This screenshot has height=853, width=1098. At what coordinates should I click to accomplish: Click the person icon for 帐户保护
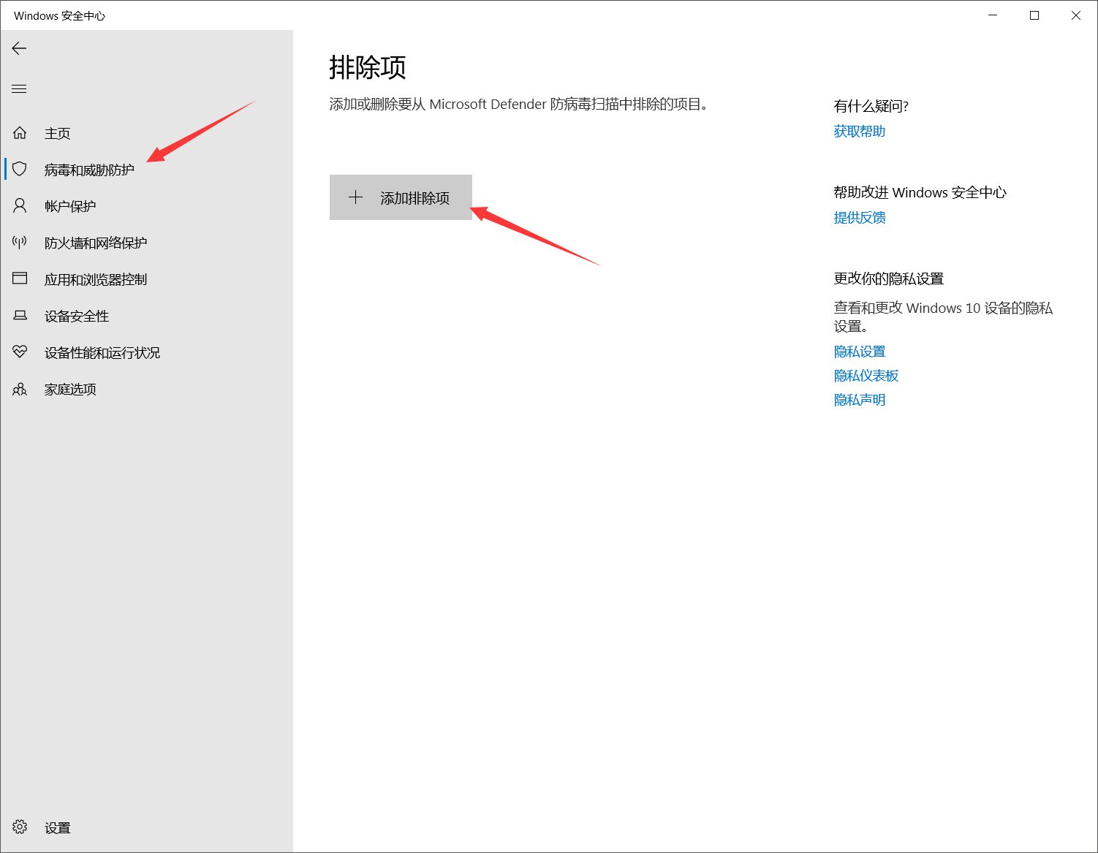[20, 206]
